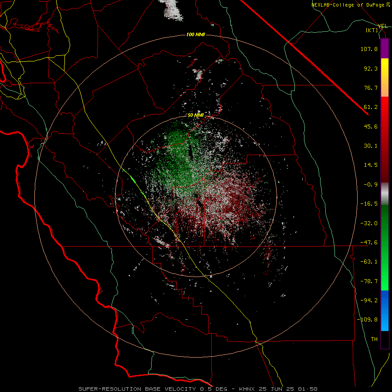Click the 14.5 velocity scale value

(371, 165)
